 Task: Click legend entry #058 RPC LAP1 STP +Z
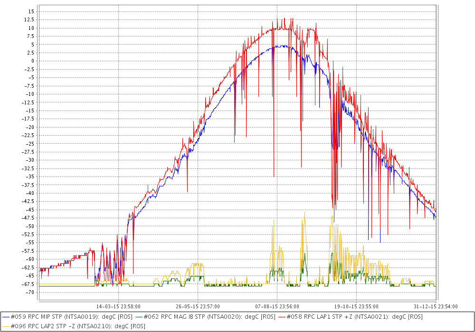pos(354,317)
